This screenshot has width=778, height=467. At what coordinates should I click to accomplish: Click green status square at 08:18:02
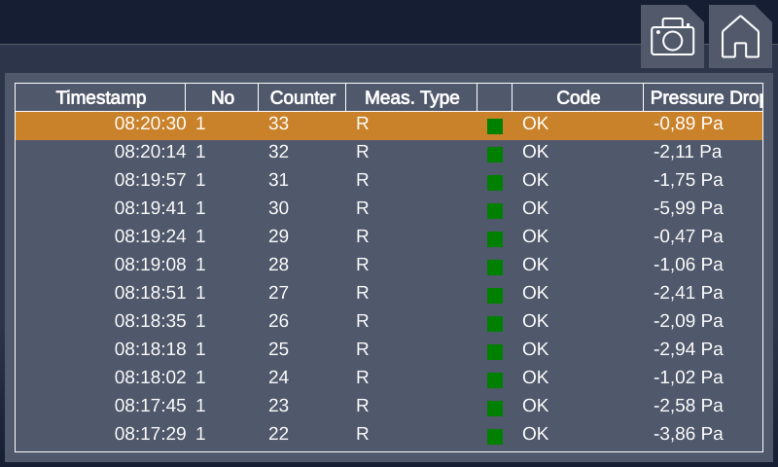point(495,379)
